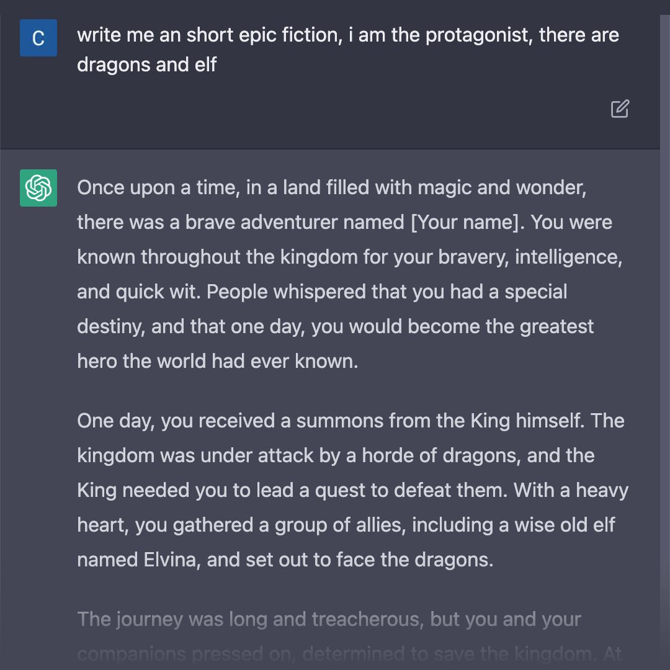
Task: Click the phrase "hero the world had ever known"
Action: pyautogui.click(x=217, y=361)
